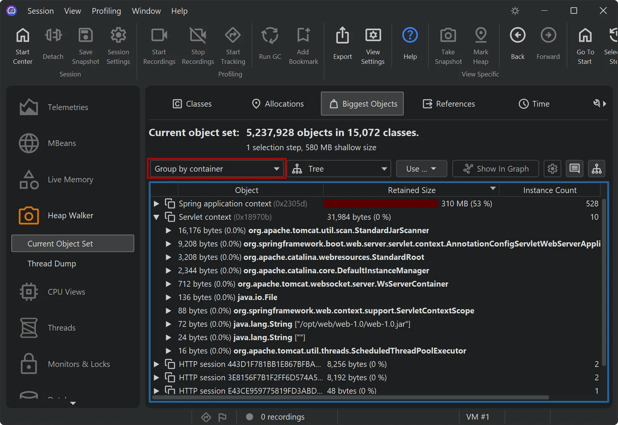Open the Group by container dropdown
This screenshot has width=618, height=425.
[217, 169]
